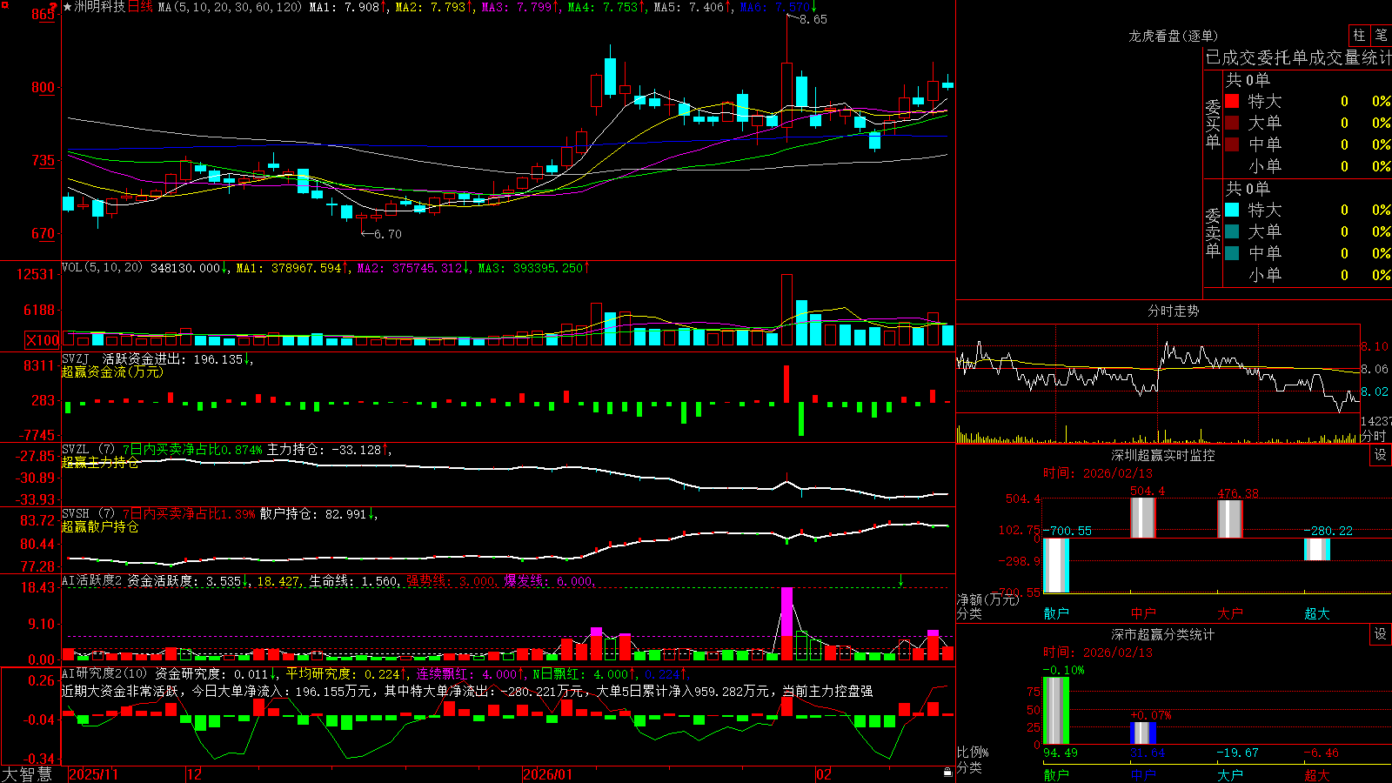Viewport: 1392px width, 783px height.
Task: Click the X100 volume multiplier box
Action: [42, 341]
